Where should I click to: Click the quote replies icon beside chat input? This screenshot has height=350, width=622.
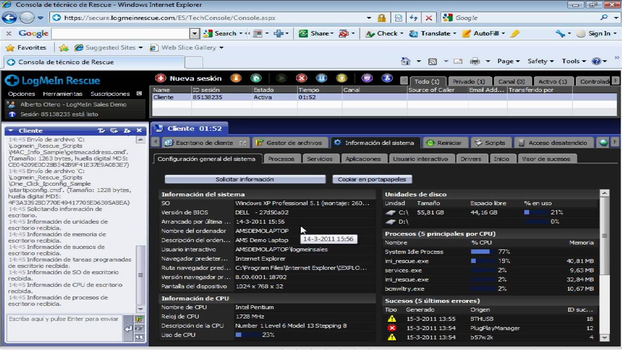tap(139, 338)
